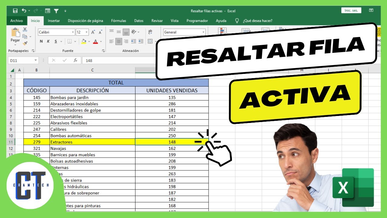Click the Redo arrow in quick access
Image resolution: width=387 pixels, height=218 pixels.
coord(36,11)
